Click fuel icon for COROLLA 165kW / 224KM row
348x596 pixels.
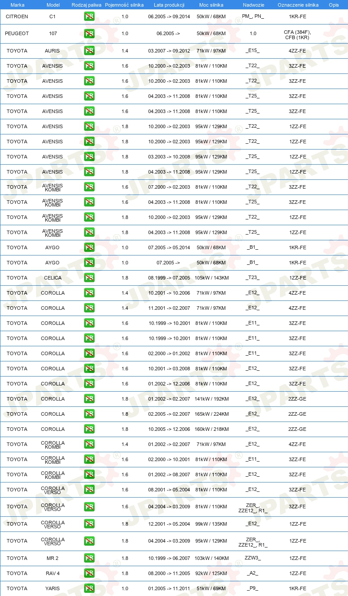(x=89, y=414)
